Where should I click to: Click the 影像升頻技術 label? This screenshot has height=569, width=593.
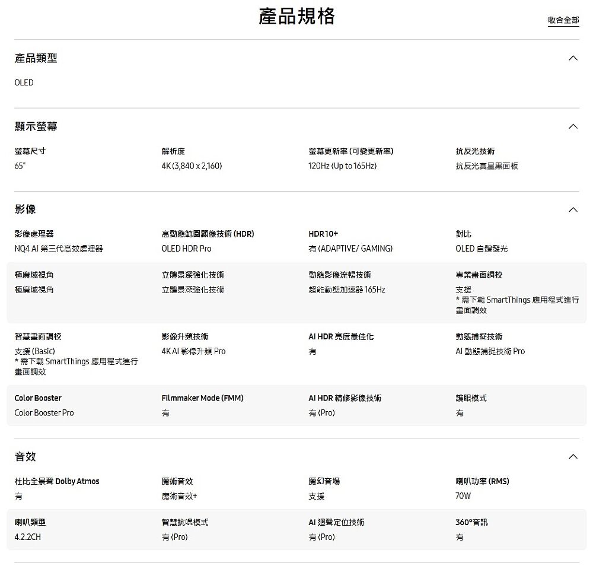pos(185,336)
